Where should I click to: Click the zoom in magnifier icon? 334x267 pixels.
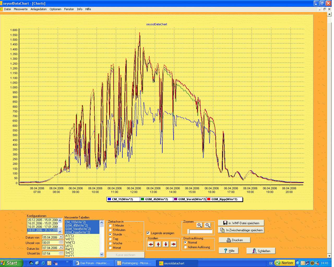(199, 225)
